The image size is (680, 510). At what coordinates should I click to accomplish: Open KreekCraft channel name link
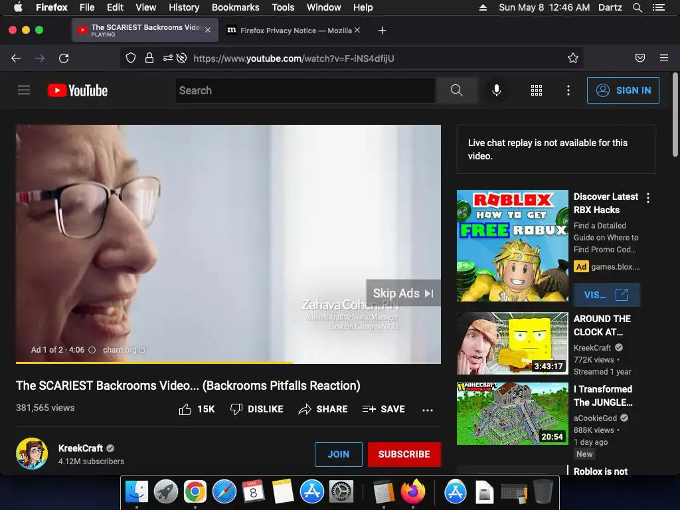tap(80, 448)
